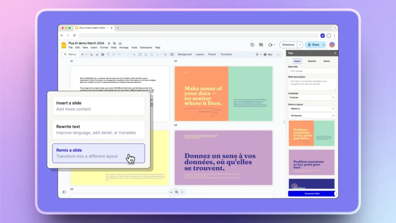Zoom out of the slide grid
This screenshot has width=396, height=223.
171,192
